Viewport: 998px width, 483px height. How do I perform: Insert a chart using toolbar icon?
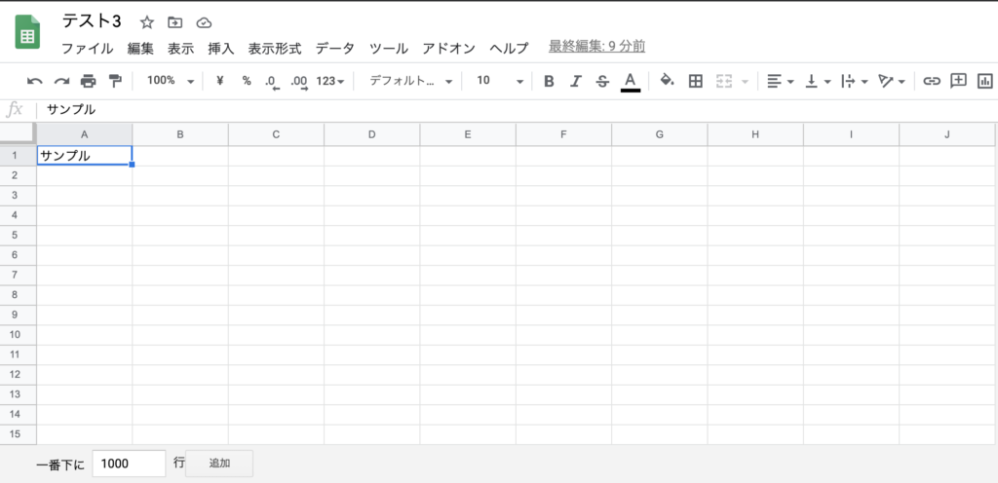[x=985, y=81]
